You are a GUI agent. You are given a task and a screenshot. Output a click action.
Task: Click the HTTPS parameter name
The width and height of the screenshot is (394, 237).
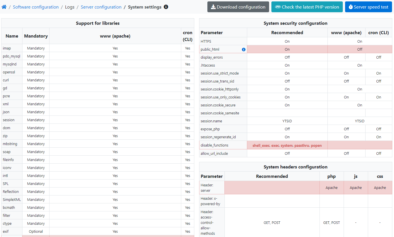(x=206, y=41)
